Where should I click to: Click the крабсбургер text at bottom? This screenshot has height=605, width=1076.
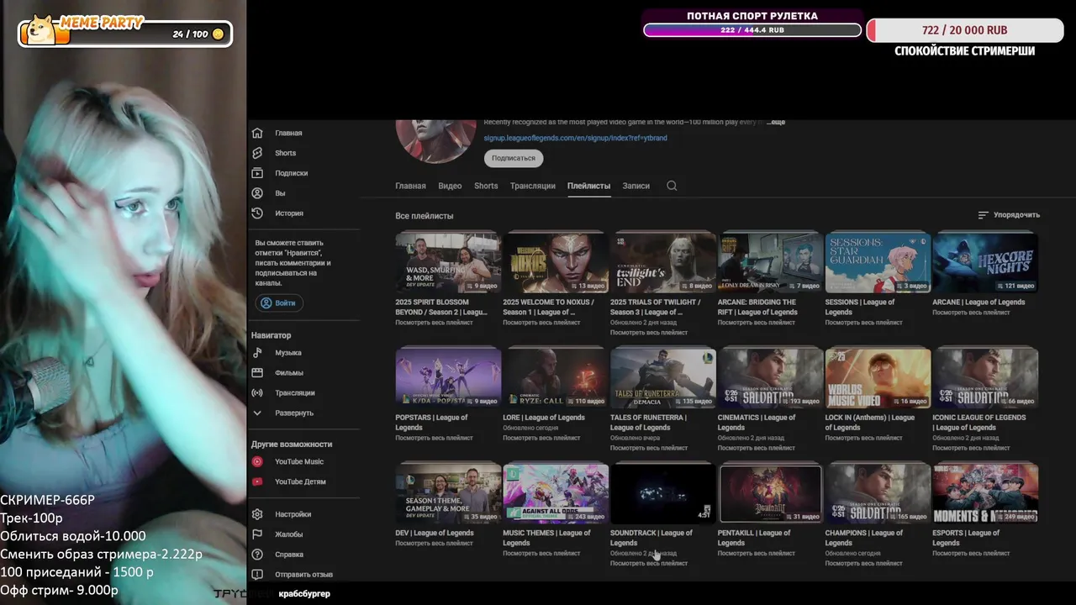click(x=304, y=593)
